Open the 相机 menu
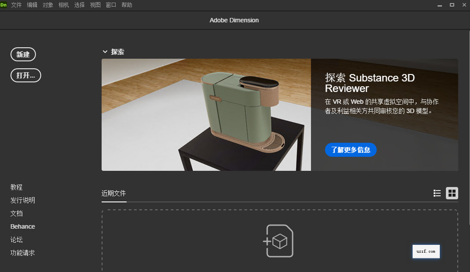 64,5
